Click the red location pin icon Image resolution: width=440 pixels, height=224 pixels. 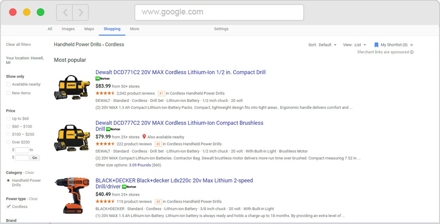coord(144,137)
